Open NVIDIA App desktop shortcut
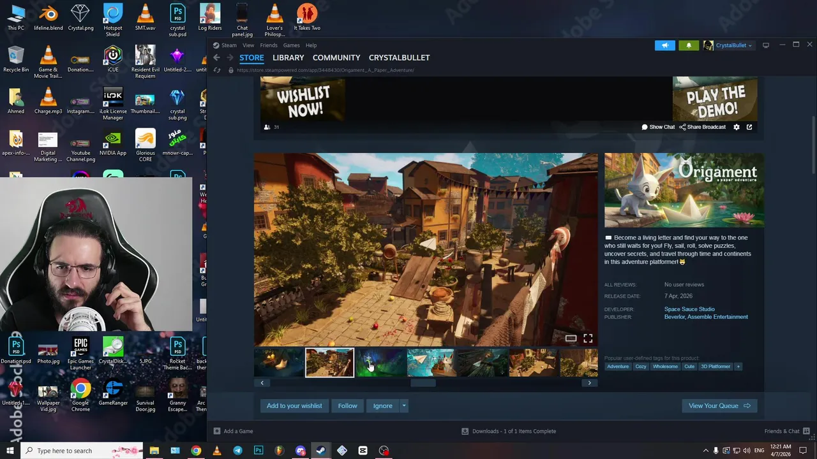This screenshot has height=459, width=817. 113,143
